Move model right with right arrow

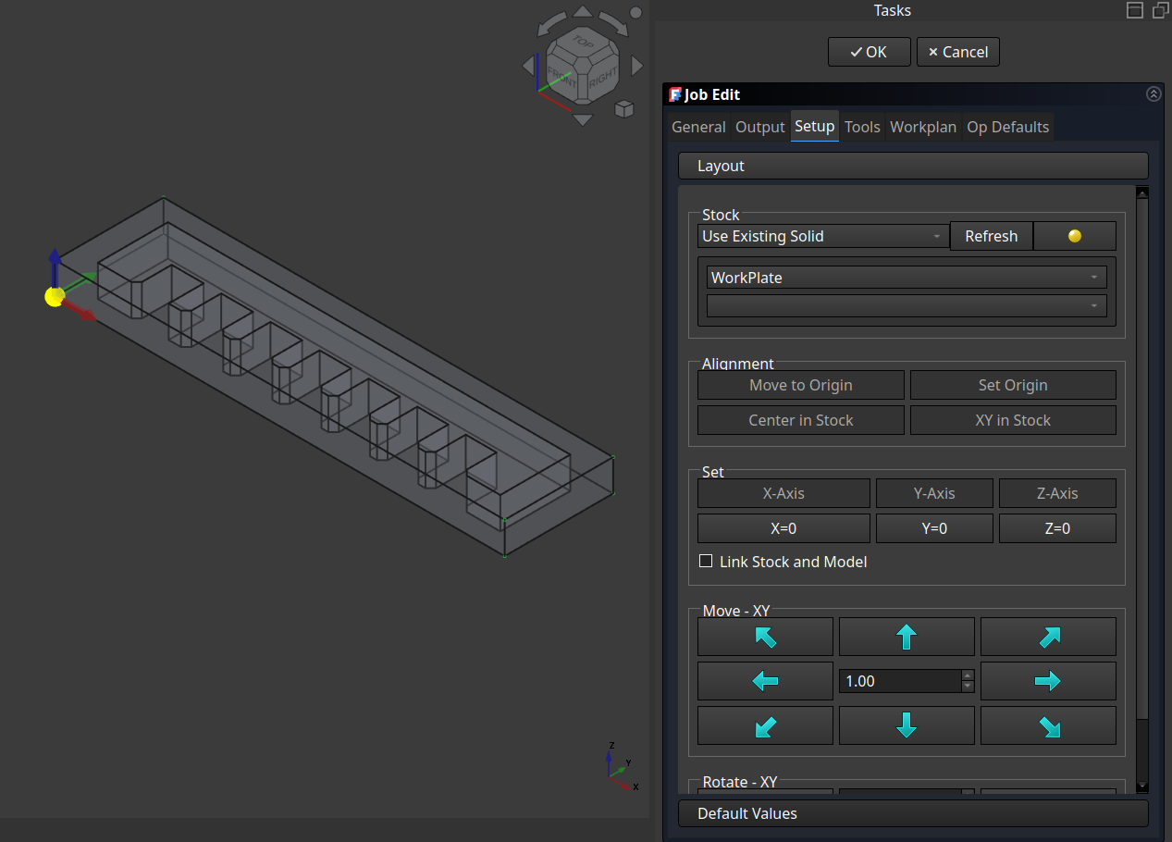coord(1048,681)
